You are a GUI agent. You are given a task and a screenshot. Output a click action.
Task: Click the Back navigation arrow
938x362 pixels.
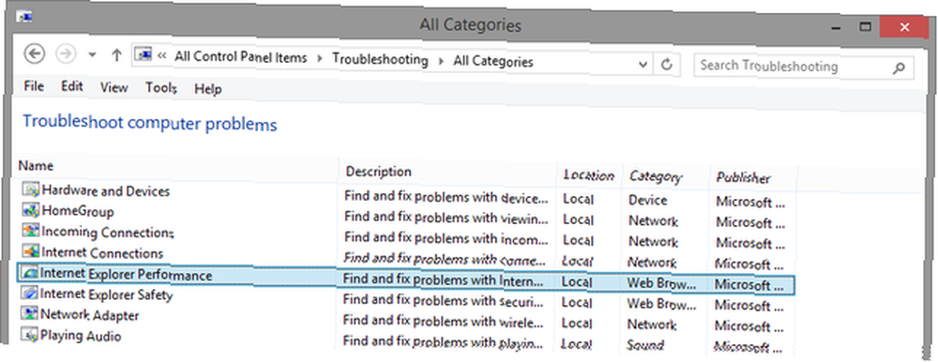tap(34, 53)
